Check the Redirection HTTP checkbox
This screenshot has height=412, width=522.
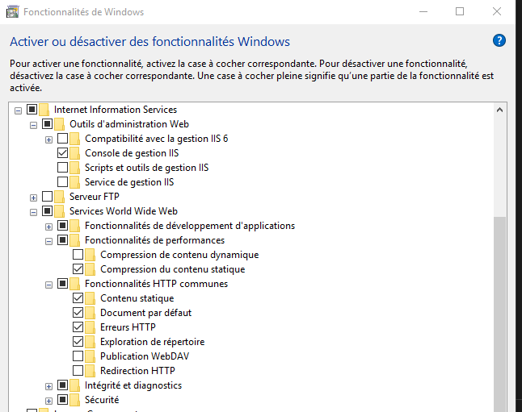tap(78, 371)
